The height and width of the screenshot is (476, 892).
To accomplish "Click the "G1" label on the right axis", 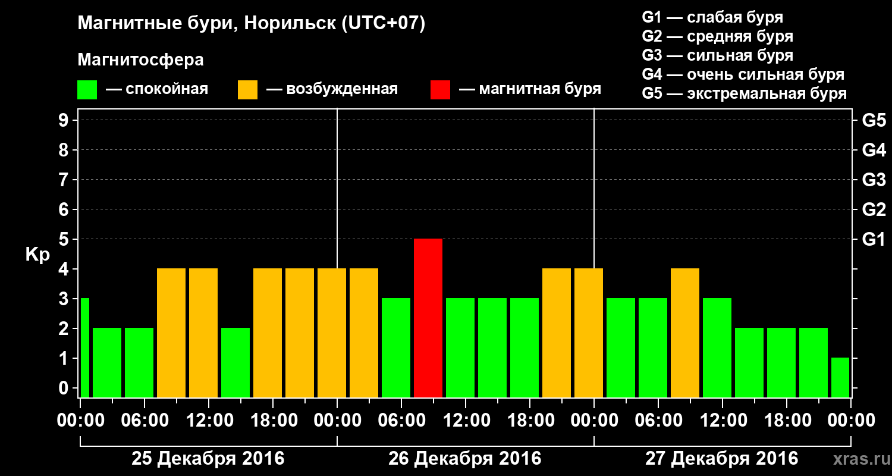I will 874,239.
